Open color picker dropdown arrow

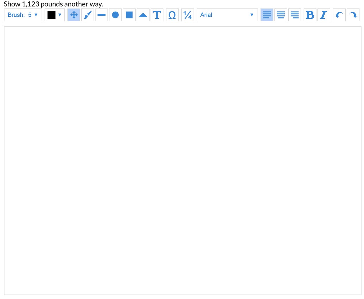[x=60, y=15]
